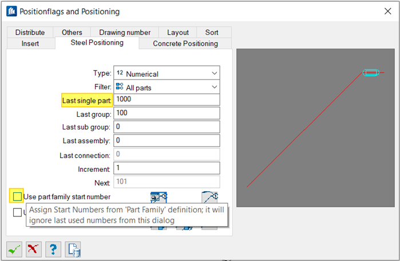Click the 'Filter:' label
Image resolution: width=400 pixels, height=261 pixels.
[x=103, y=87]
